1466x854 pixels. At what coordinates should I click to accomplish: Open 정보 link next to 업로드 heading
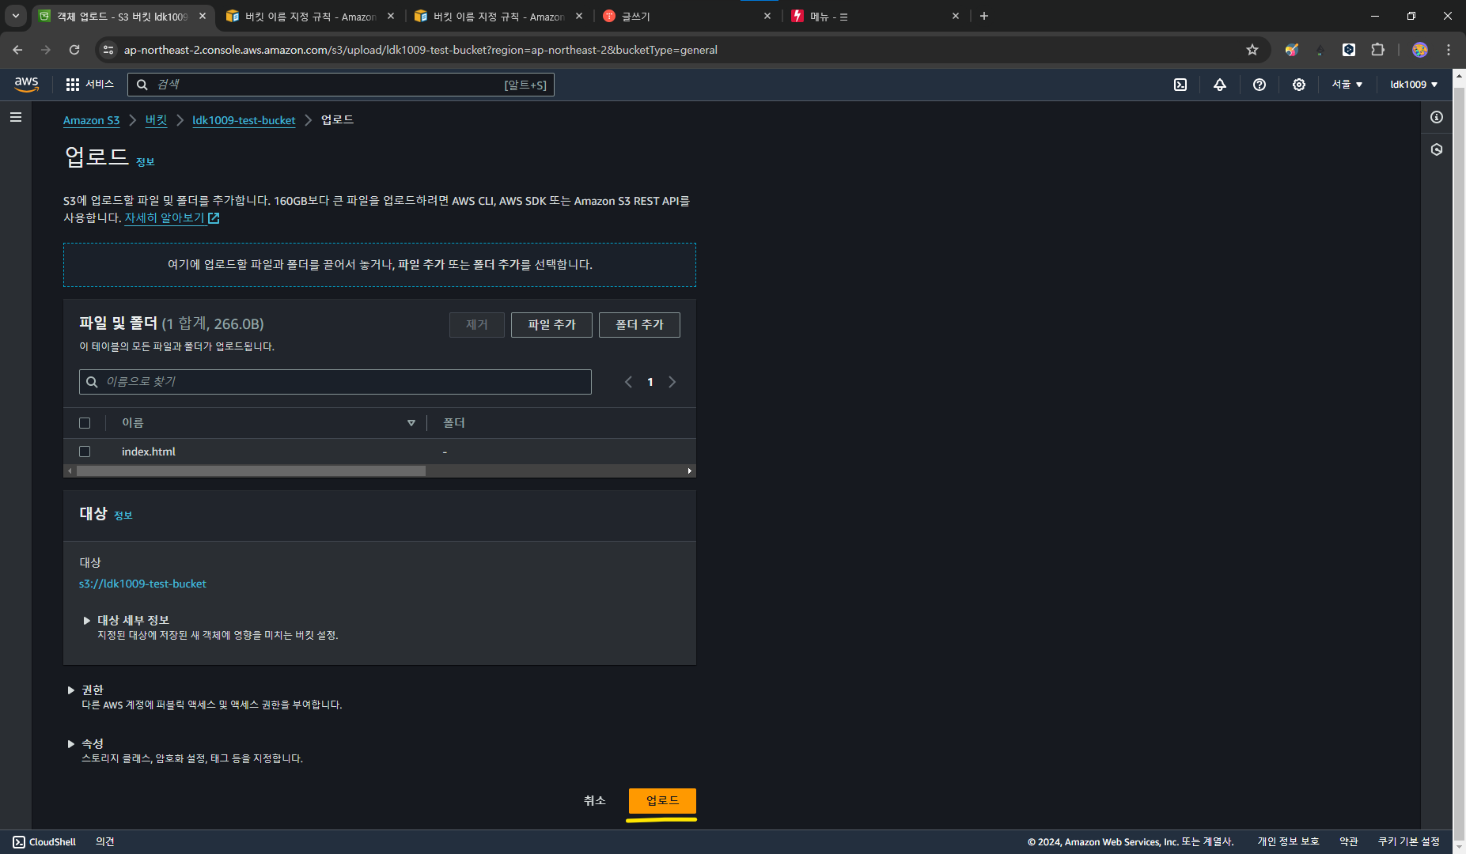click(x=145, y=162)
